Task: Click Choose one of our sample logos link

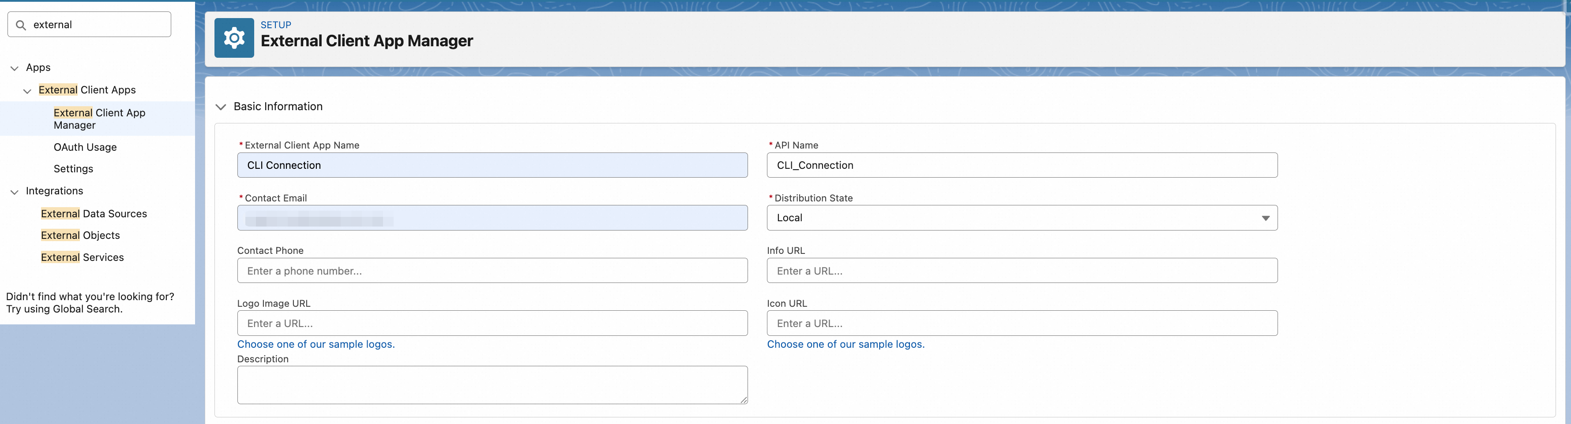Action: click(316, 344)
